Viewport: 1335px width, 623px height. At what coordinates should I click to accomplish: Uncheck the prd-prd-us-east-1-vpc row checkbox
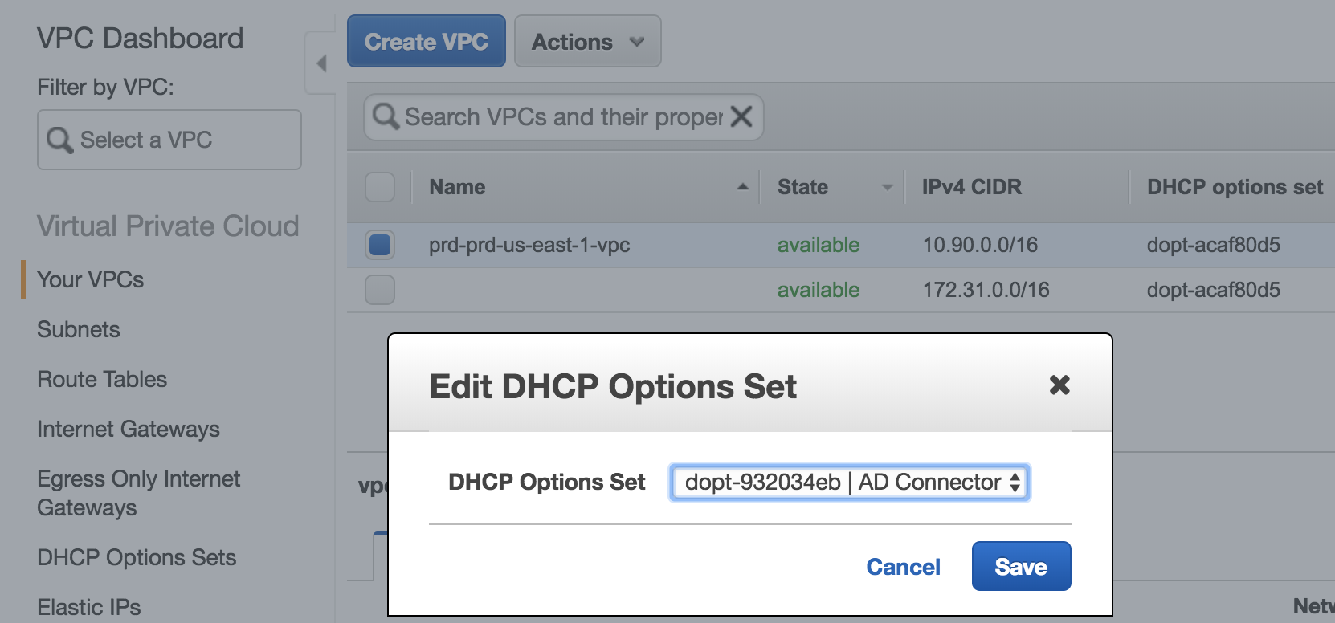(380, 245)
